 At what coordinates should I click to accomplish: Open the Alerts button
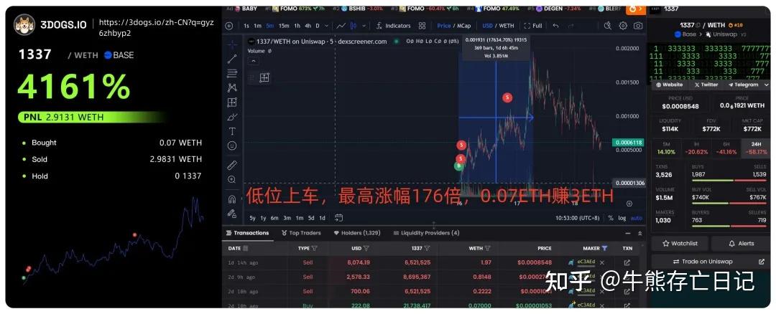point(741,244)
